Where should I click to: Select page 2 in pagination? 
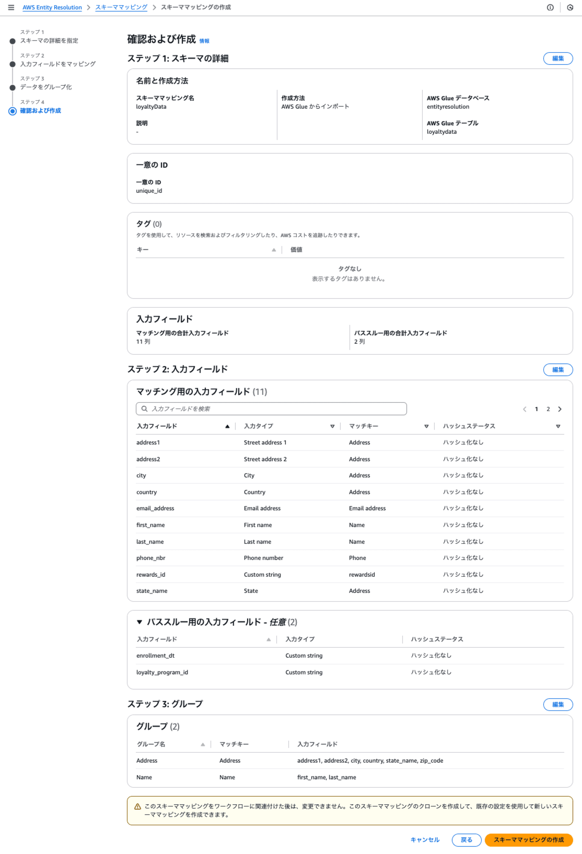[548, 409]
